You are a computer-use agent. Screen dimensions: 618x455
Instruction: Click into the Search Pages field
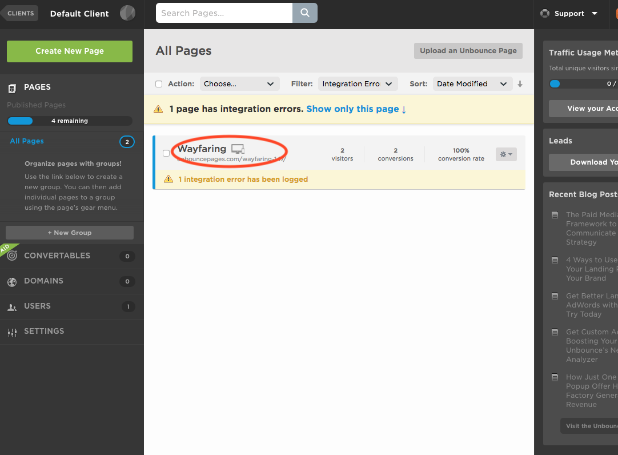click(x=224, y=13)
